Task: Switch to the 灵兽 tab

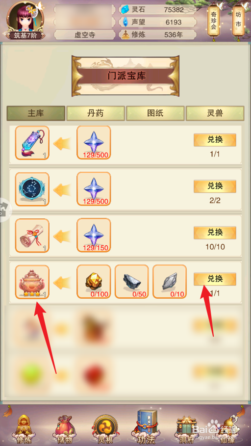Action: point(215,113)
